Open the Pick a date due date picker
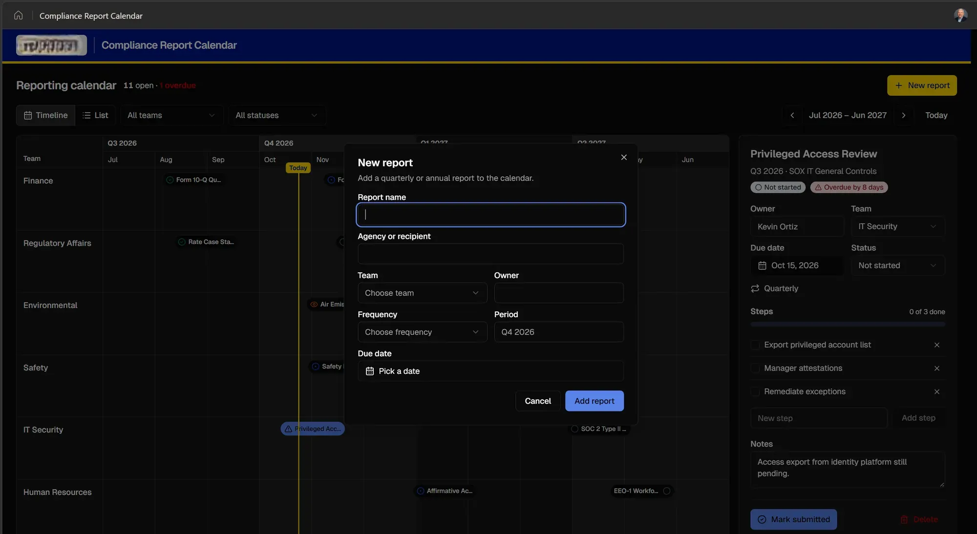This screenshot has height=534, width=977. (x=490, y=371)
